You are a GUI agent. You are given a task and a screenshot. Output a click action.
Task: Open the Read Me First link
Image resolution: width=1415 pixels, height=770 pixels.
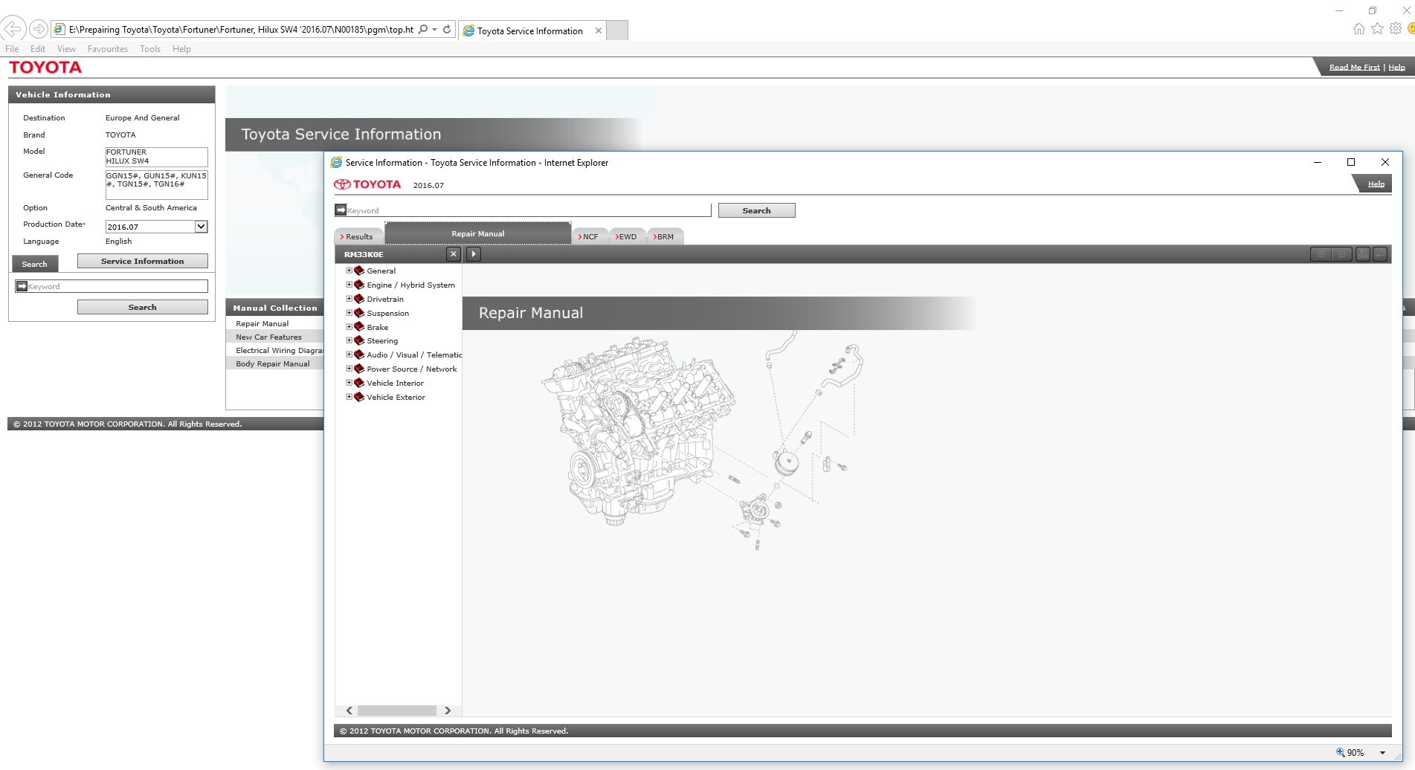[1354, 68]
